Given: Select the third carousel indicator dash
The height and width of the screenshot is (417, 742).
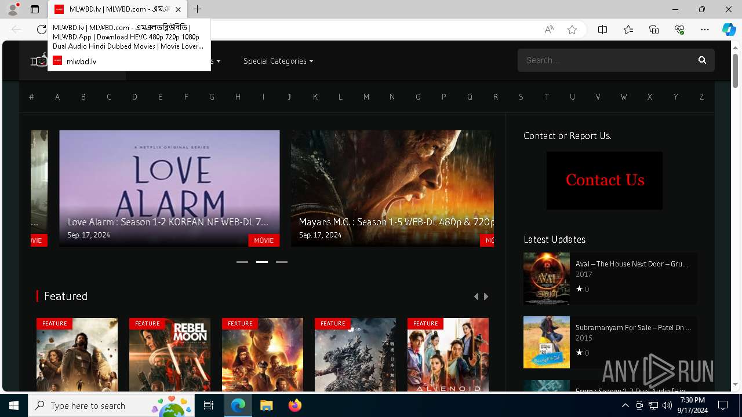Looking at the screenshot, I should (282, 262).
